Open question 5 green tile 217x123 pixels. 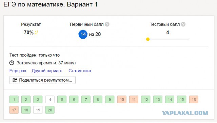(x=62, y=100)
